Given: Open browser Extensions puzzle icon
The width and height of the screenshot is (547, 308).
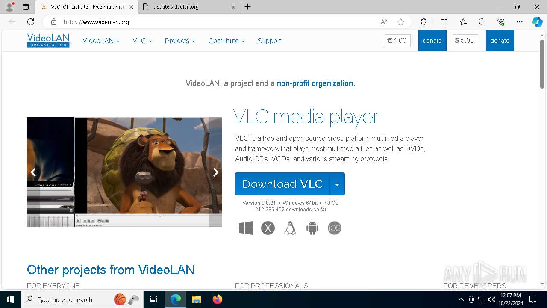Looking at the screenshot, I should point(423,22).
